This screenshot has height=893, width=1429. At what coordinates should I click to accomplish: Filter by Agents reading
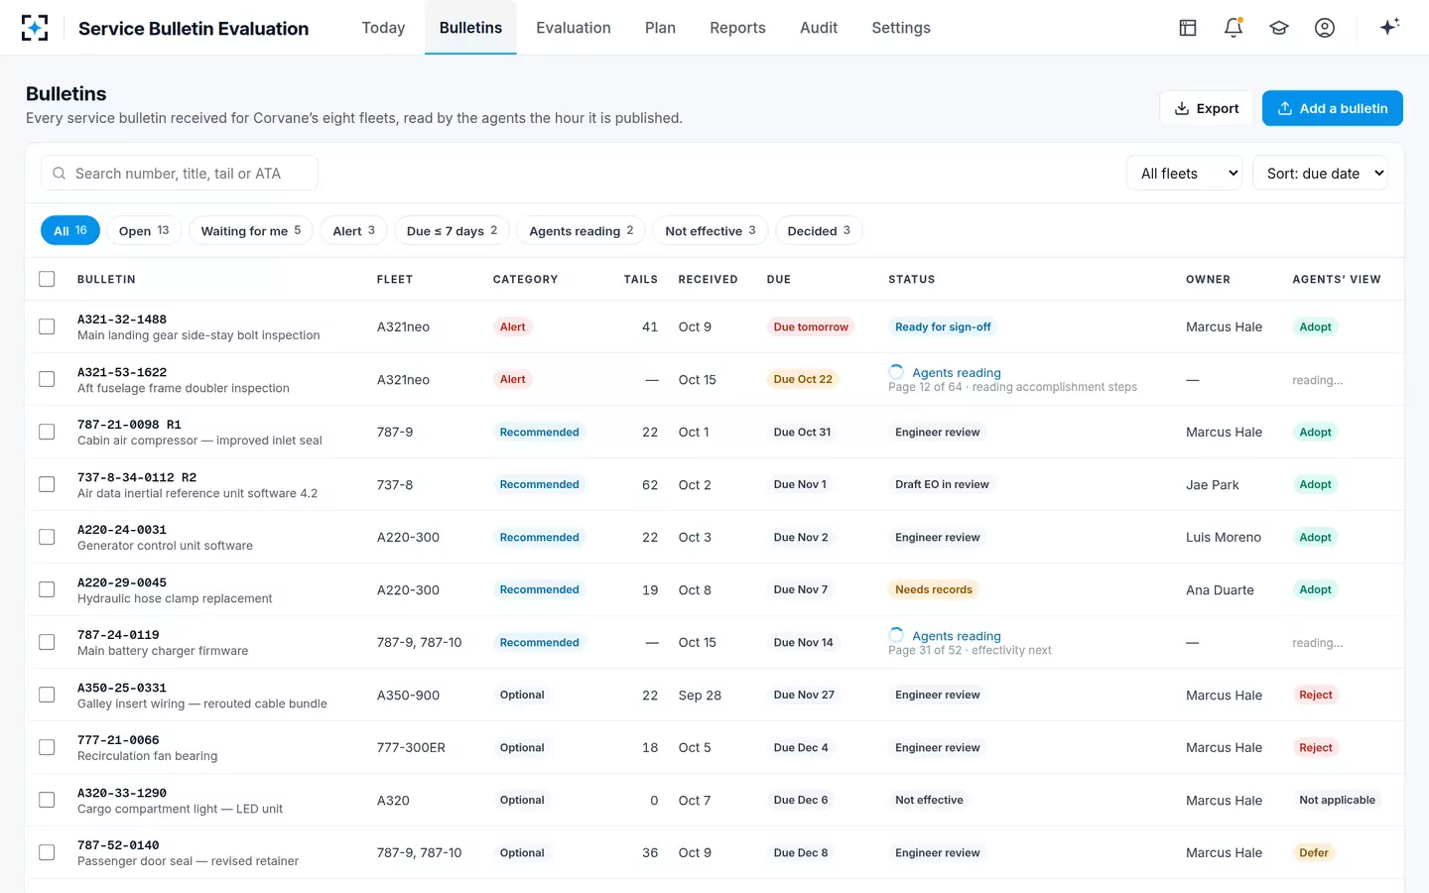pos(582,231)
